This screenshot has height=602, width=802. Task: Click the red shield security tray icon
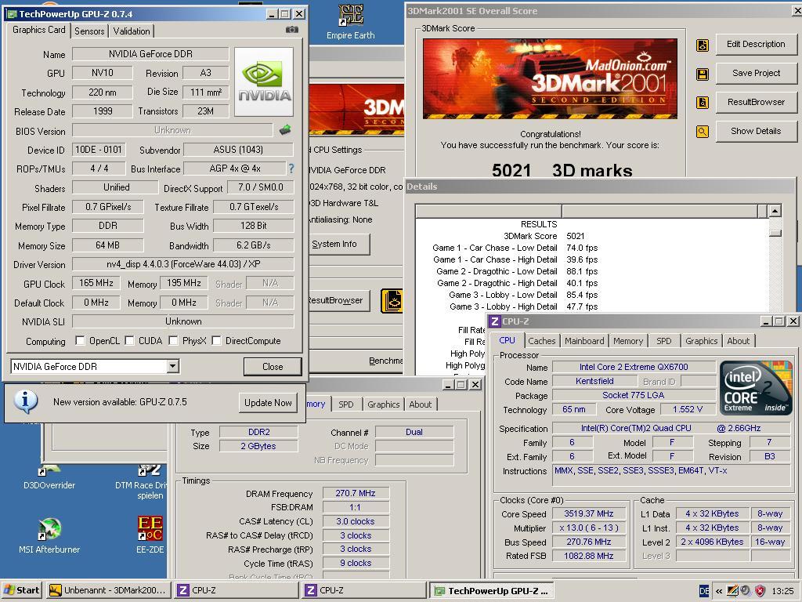pyautogui.click(x=760, y=591)
